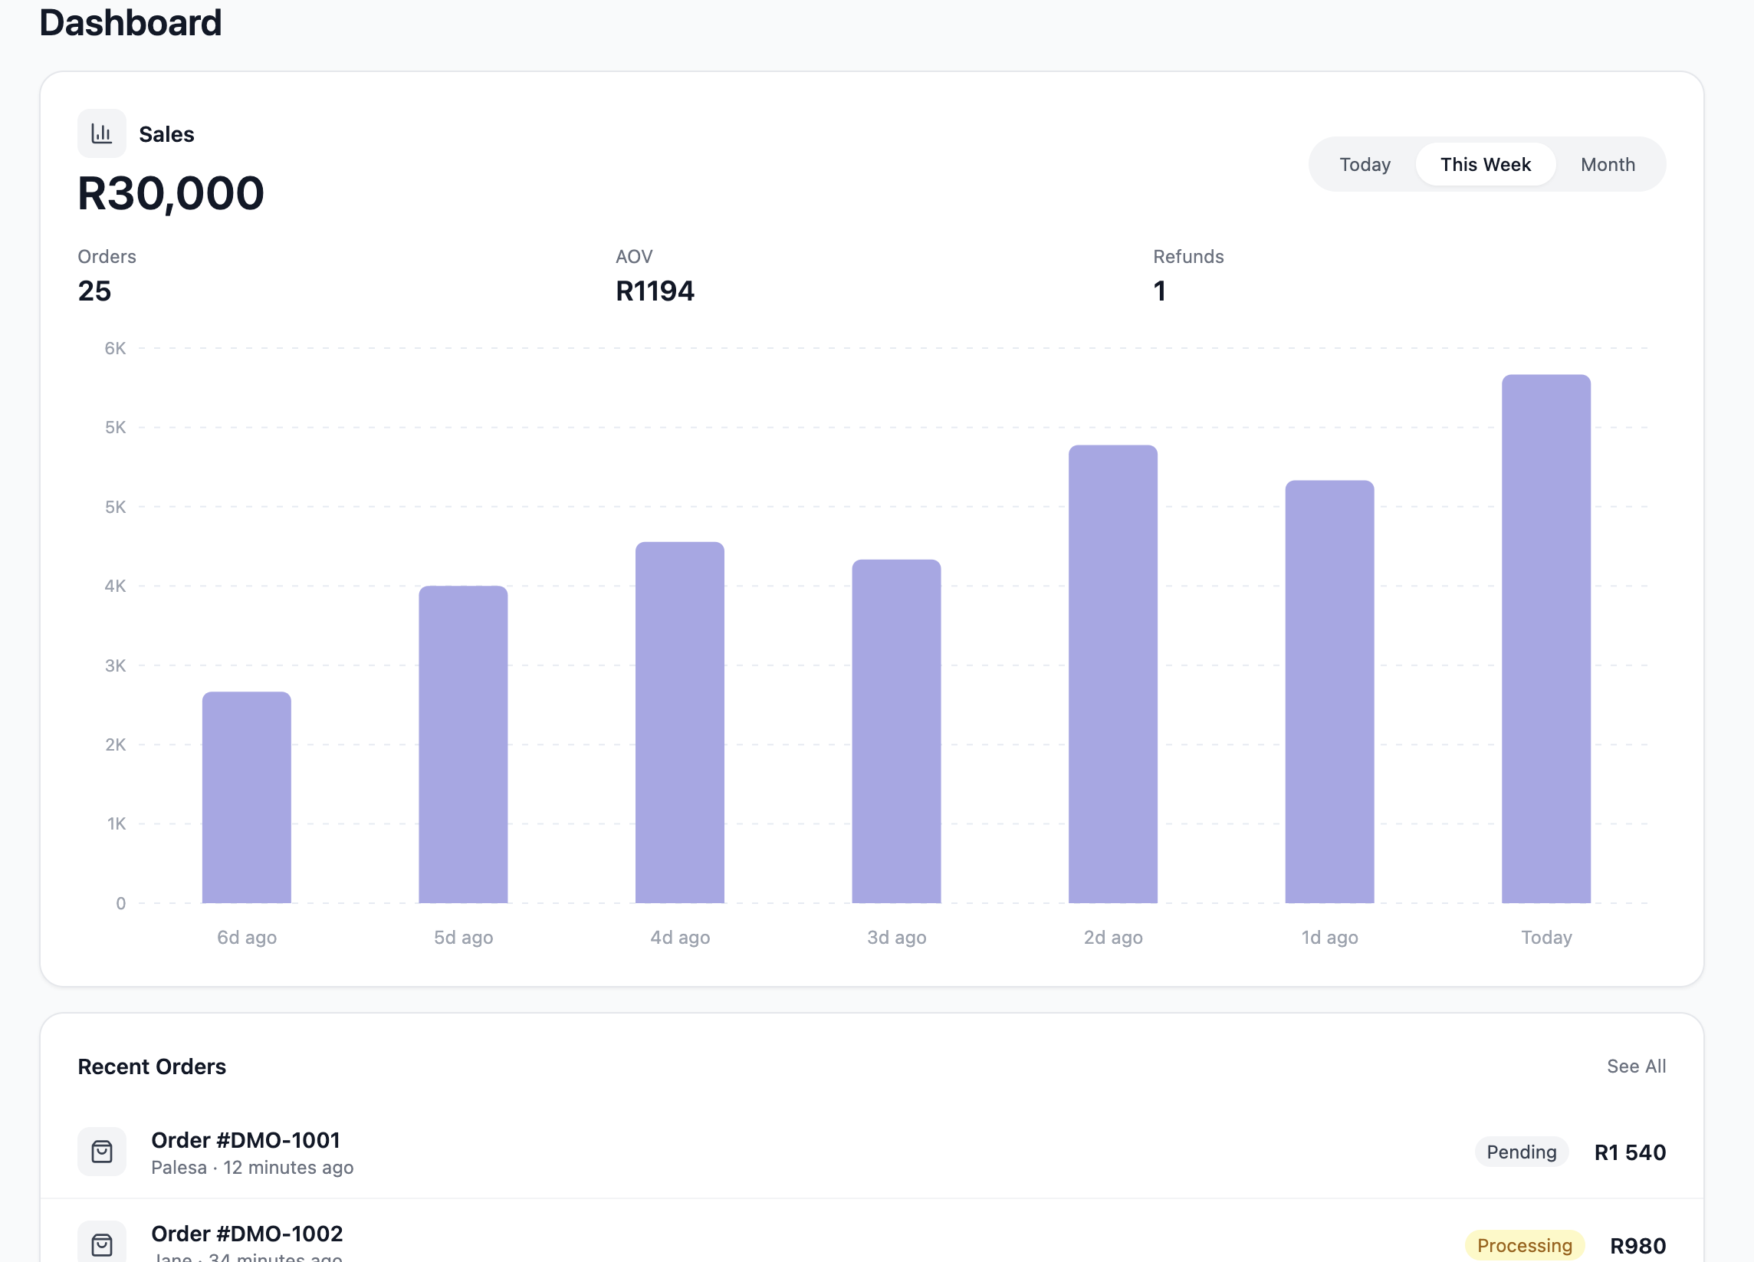Click the Orders count showing 25

92,291
